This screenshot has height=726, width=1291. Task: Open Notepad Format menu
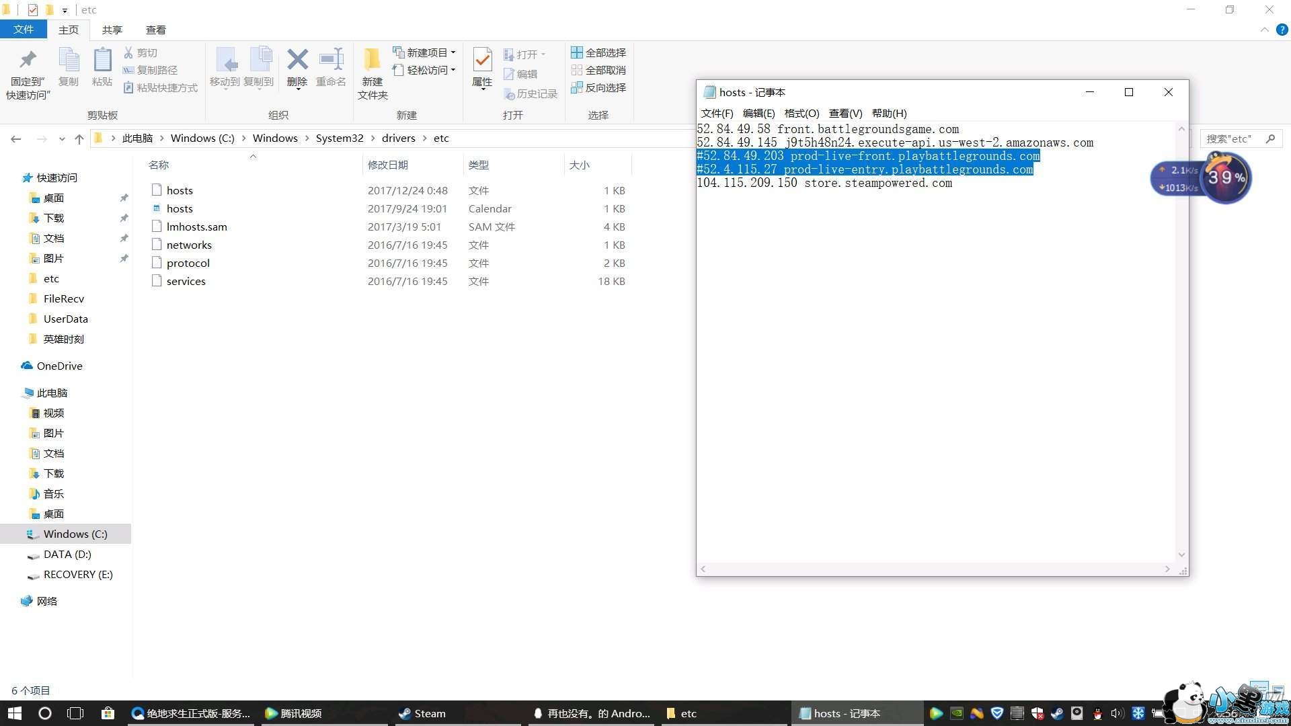(x=801, y=113)
